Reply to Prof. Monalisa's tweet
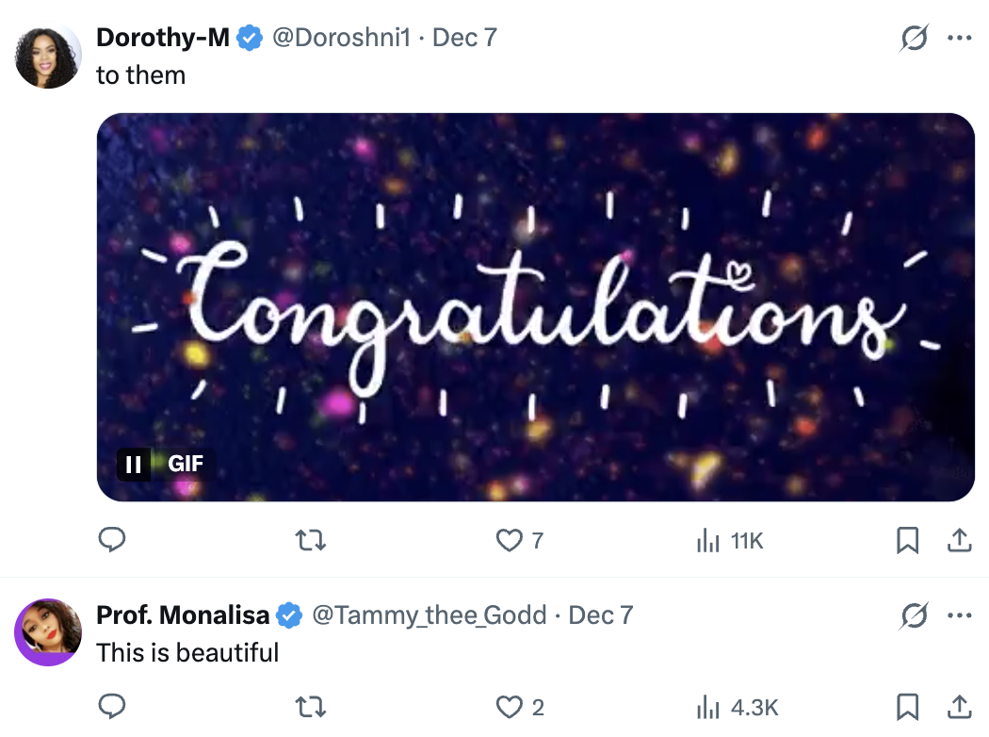The image size is (989, 737). click(113, 706)
